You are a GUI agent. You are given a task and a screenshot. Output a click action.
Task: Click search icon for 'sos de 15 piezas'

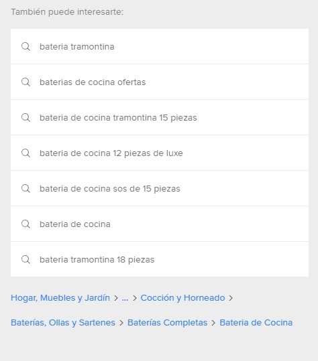pyautogui.click(x=25, y=188)
